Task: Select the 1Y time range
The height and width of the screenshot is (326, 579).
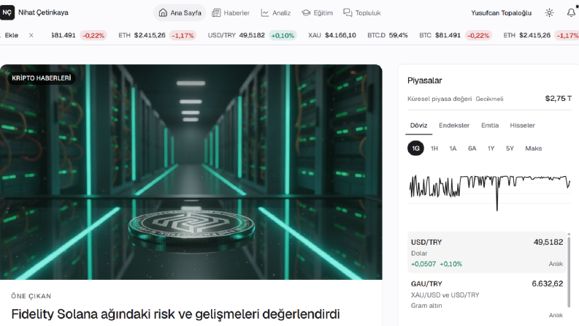Action: click(x=491, y=148)
